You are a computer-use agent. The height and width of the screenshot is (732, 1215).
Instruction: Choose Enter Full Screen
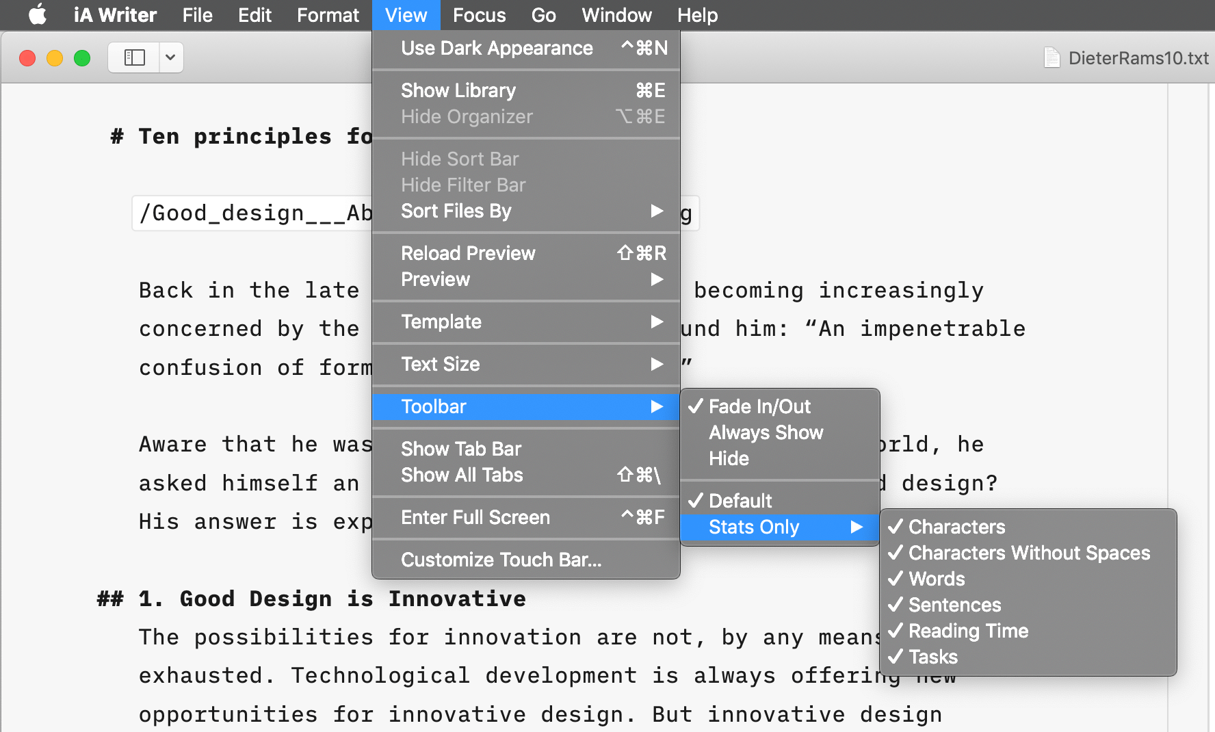(526, 517)
